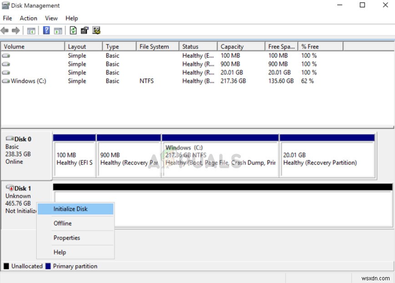395x283 pixels.
Task: Click the black Unallocated legend swatch
Action: tap(6, 266)
